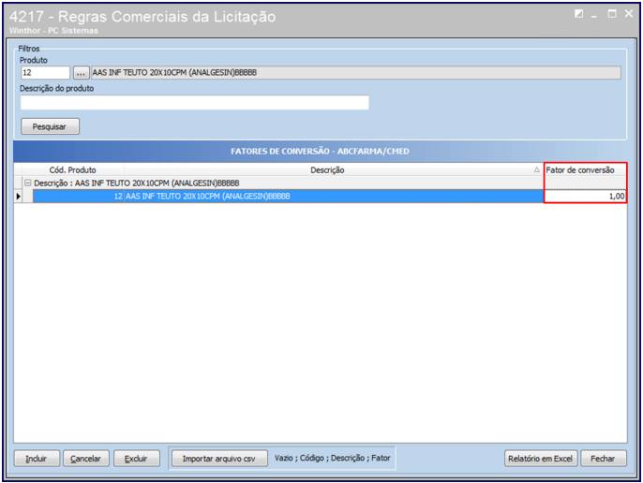The image size is (643, 483).
Task: Collapse the Descrição AAS INF TEUTO group
Action: [28, 183]
